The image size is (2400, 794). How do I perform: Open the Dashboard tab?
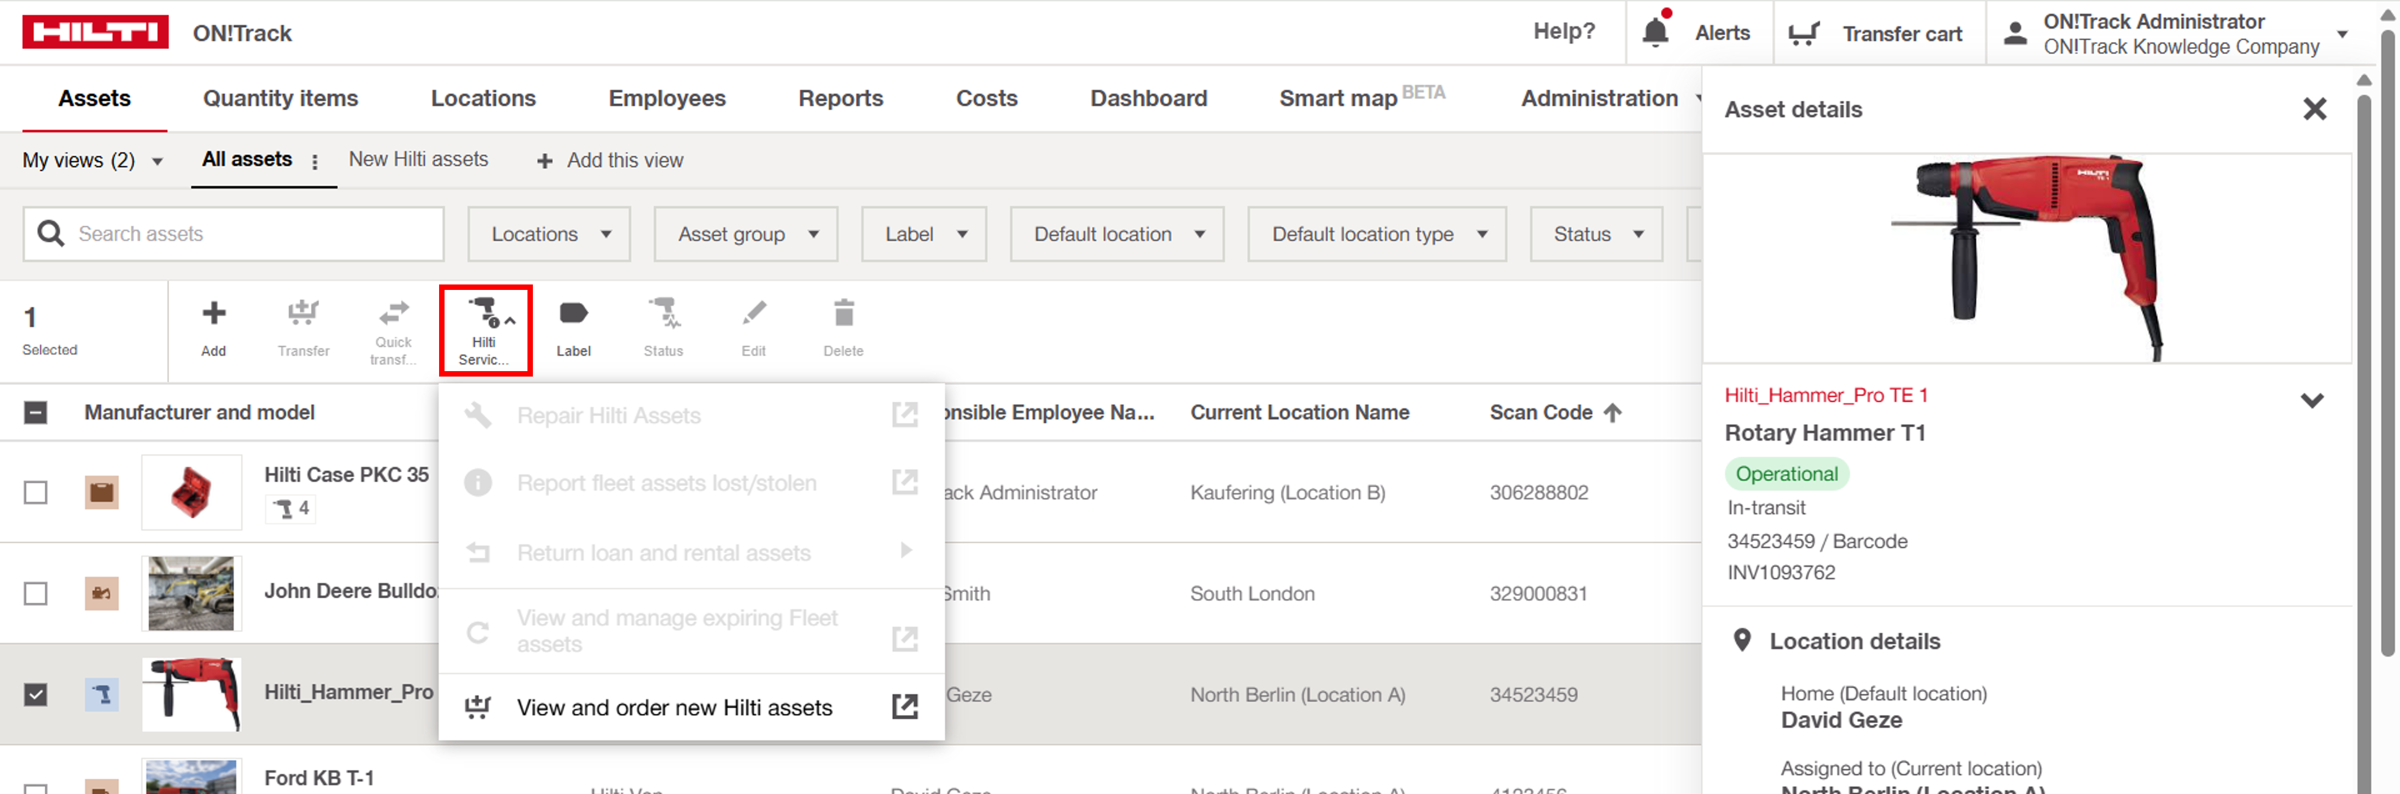click(x=1149, y=98)
